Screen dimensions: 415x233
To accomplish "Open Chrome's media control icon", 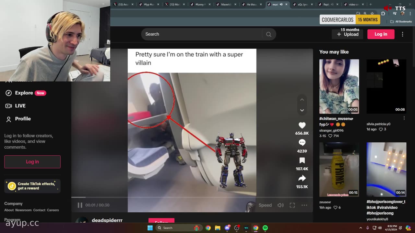I will [394, 14].
